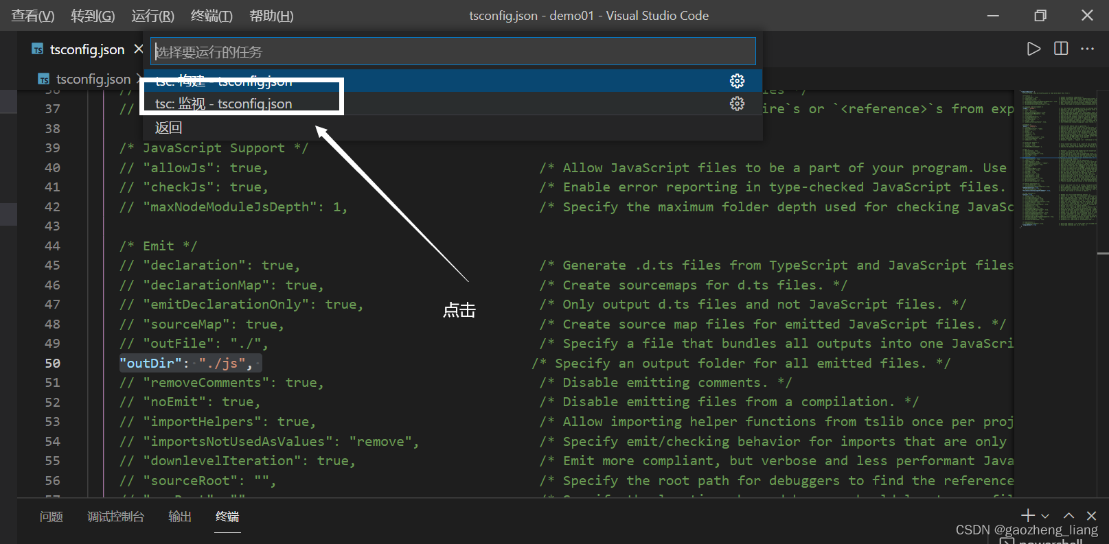Open the editor More Actions ellipsis
This screenshot has height=544, width=1109.
1088,49
